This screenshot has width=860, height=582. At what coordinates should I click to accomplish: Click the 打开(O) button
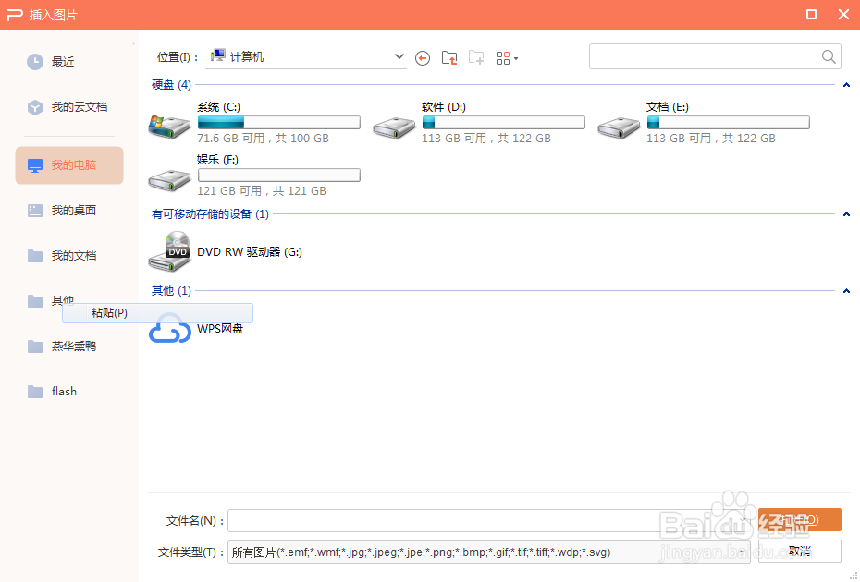[x=799, y=520]
